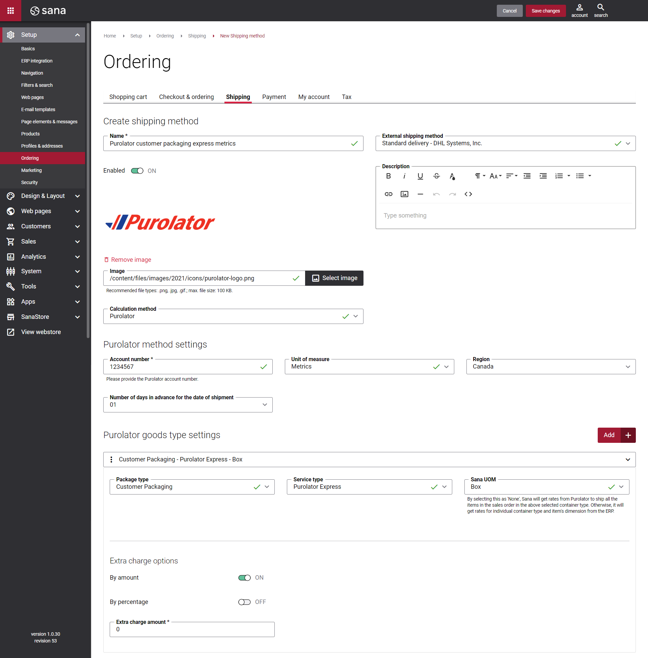Decrease indent in Description editor

(527, 176)
